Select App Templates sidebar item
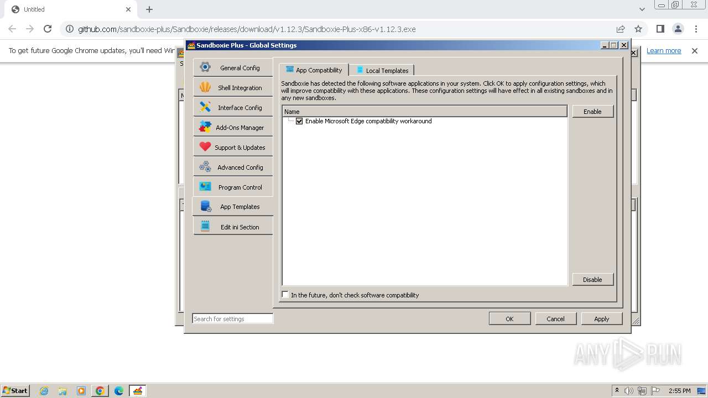This screenshot has width=708, height=398. coord(233,207)
